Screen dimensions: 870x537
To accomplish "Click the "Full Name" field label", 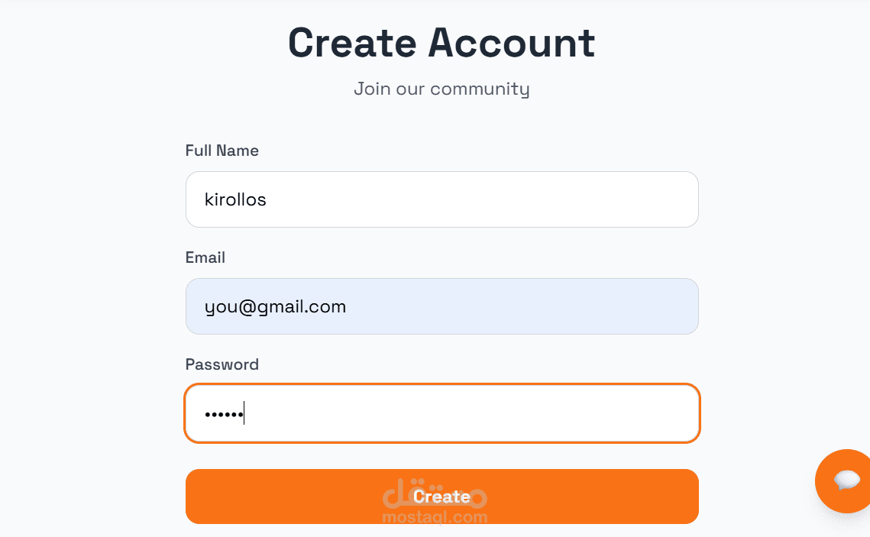I will pos(222,150).
